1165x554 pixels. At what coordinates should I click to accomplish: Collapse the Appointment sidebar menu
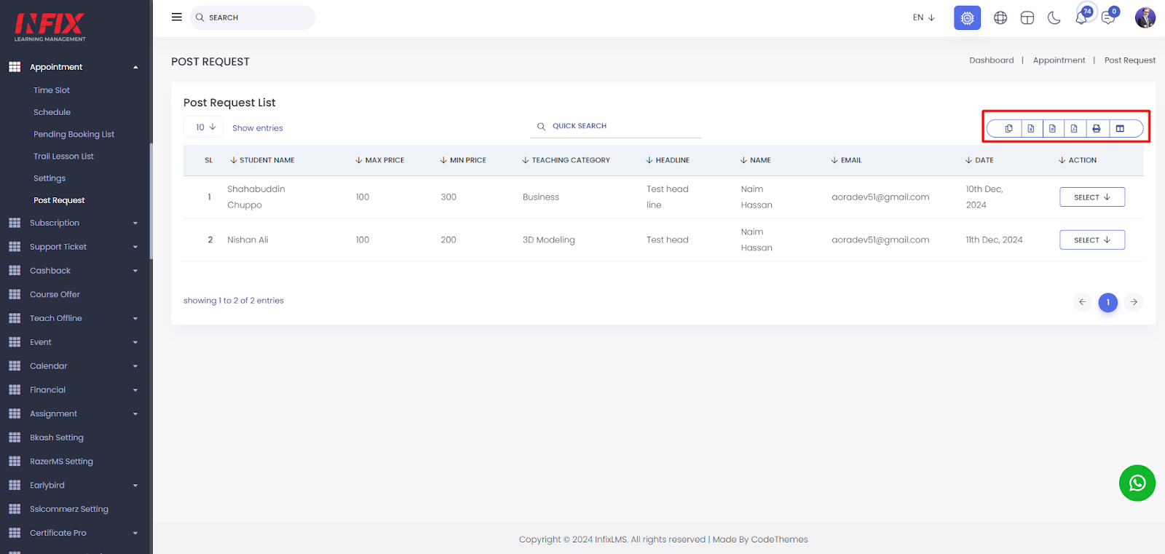(x=74, y=67)
